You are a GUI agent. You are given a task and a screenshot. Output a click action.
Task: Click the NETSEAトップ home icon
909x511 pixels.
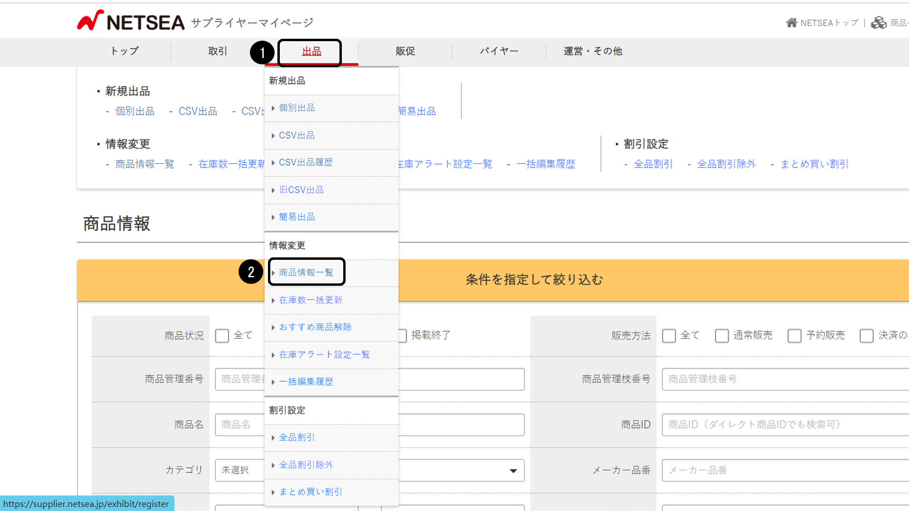[791, 23]
